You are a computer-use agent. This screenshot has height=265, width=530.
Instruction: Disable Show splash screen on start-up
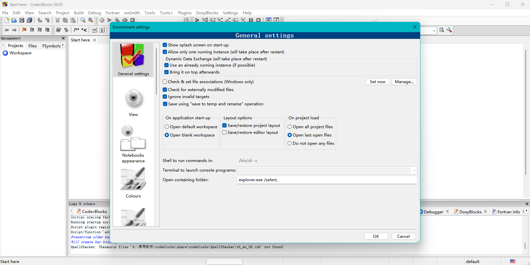coord(165,45)
